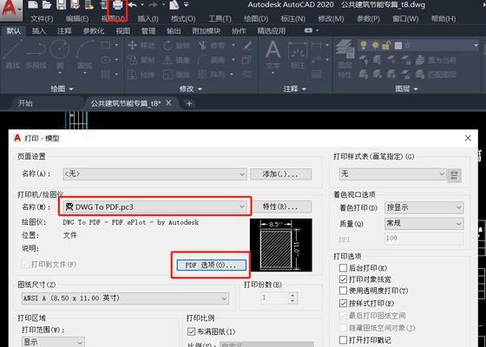486x347 pixels.
Task: Toggle layer on/off lightbulb icon
Action: pyautogui.click(x=364, y=45)
